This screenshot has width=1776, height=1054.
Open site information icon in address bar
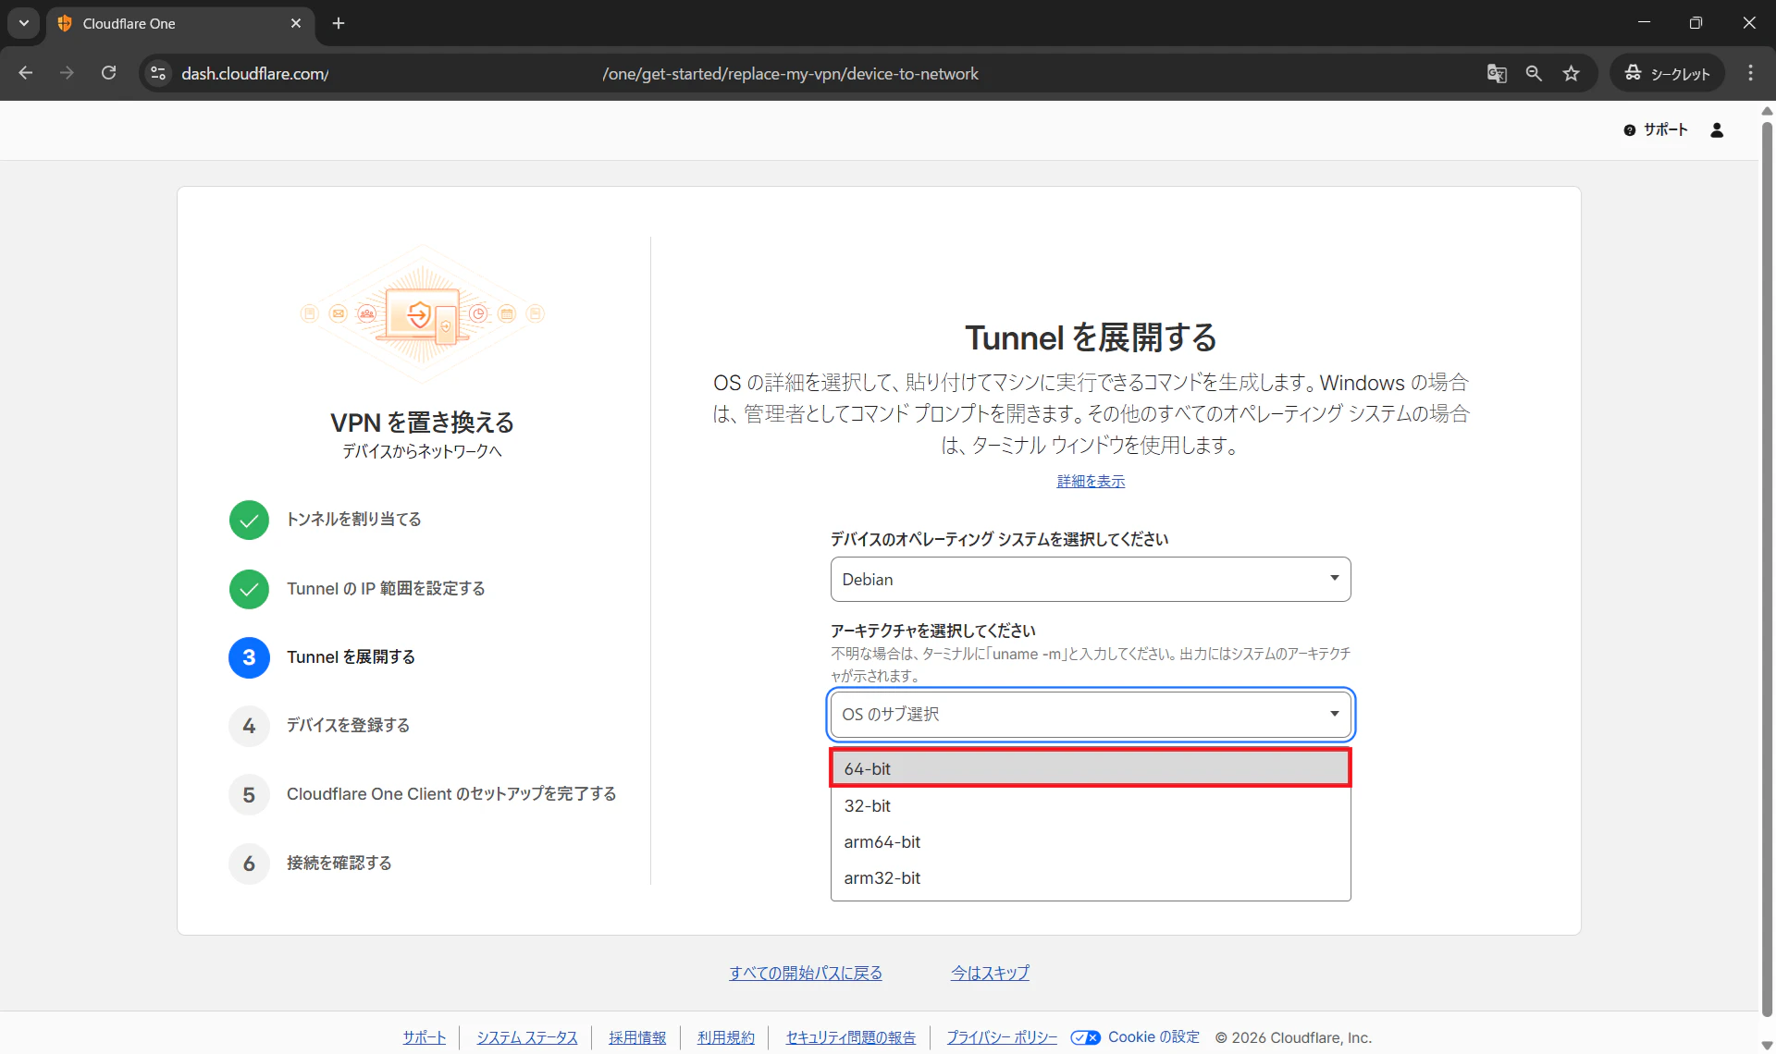pos(158,73)
